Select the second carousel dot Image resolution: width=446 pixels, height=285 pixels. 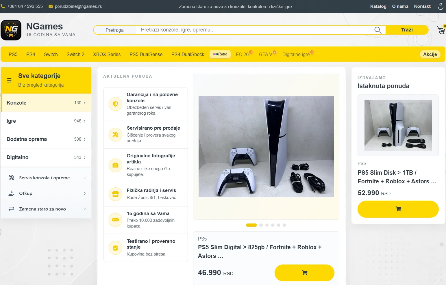click(x=261, y=225)
